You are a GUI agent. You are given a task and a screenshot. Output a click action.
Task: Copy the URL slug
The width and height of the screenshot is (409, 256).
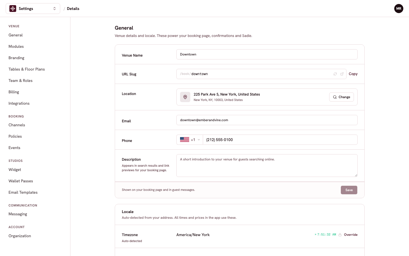pos(353,74)
